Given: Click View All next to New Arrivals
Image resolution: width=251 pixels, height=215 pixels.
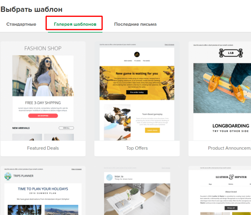Looking at the screenshot, I should [x=66, y=128].
